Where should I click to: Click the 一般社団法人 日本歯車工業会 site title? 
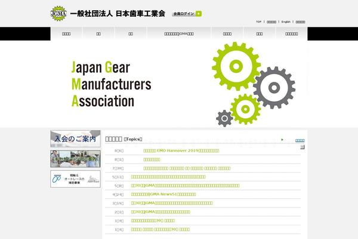click(118, 14)
